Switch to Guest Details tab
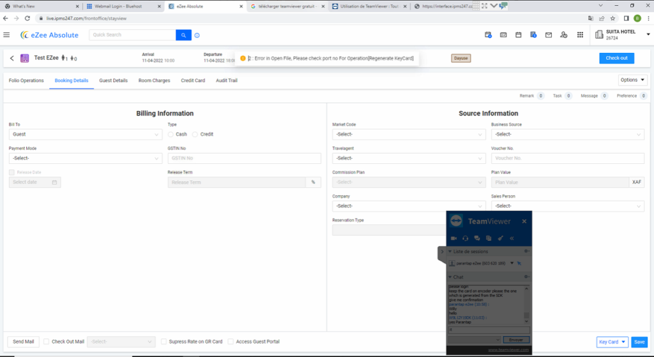 tap(114, 81)
